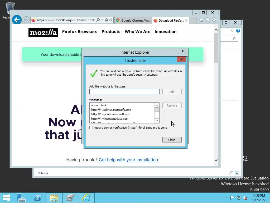270x203 pixels.
Task: Open the toolbox app on taskbar
Action: pyautogui.click(x=70, y=198)
